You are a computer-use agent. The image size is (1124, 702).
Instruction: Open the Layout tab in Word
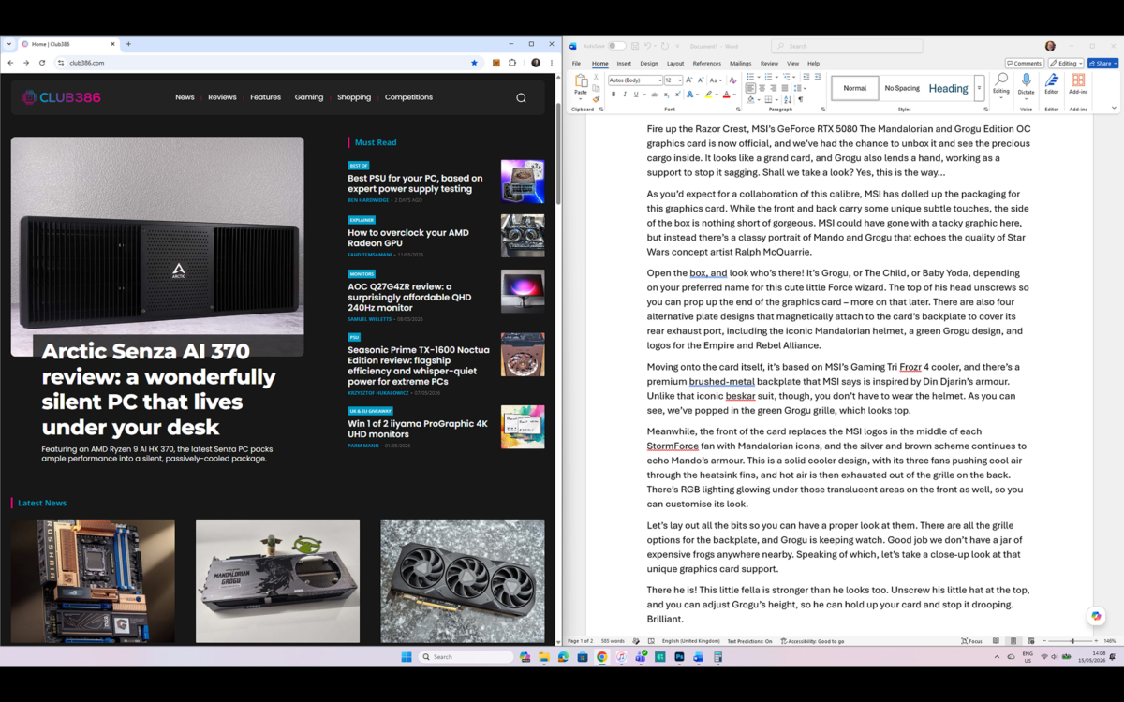click(675, 64)
